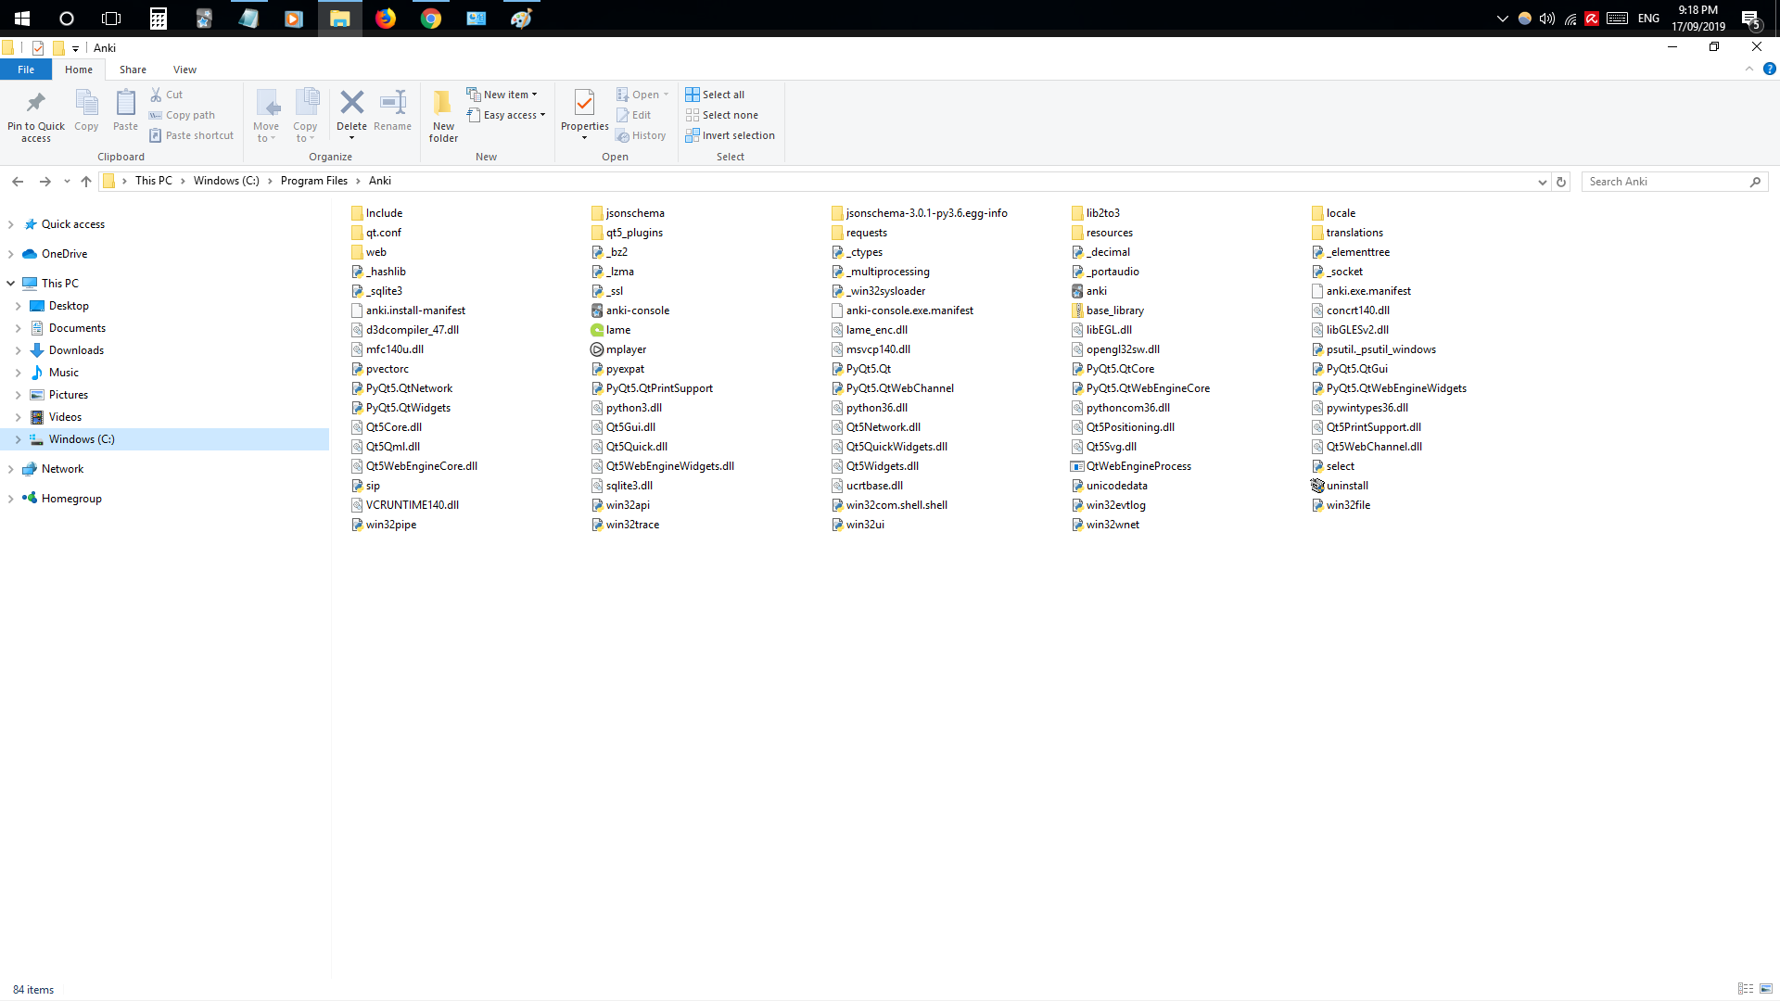Image resolution: width=1780 pixels, height=1001 pixels.
Task: Click the Properties icon in ribbon
Action: (x=584, y=103)
